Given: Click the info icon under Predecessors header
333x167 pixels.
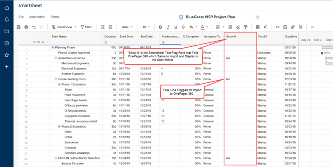Looking at the screenshot, I should coord(163,42).
